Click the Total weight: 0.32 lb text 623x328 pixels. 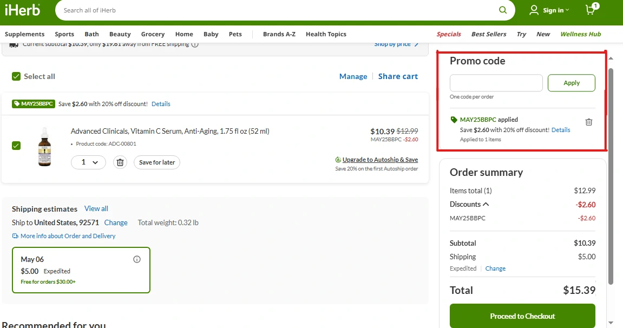(168, 223)
